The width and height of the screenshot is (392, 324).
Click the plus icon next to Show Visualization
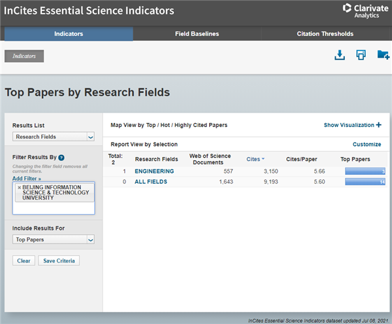(379, 124)
